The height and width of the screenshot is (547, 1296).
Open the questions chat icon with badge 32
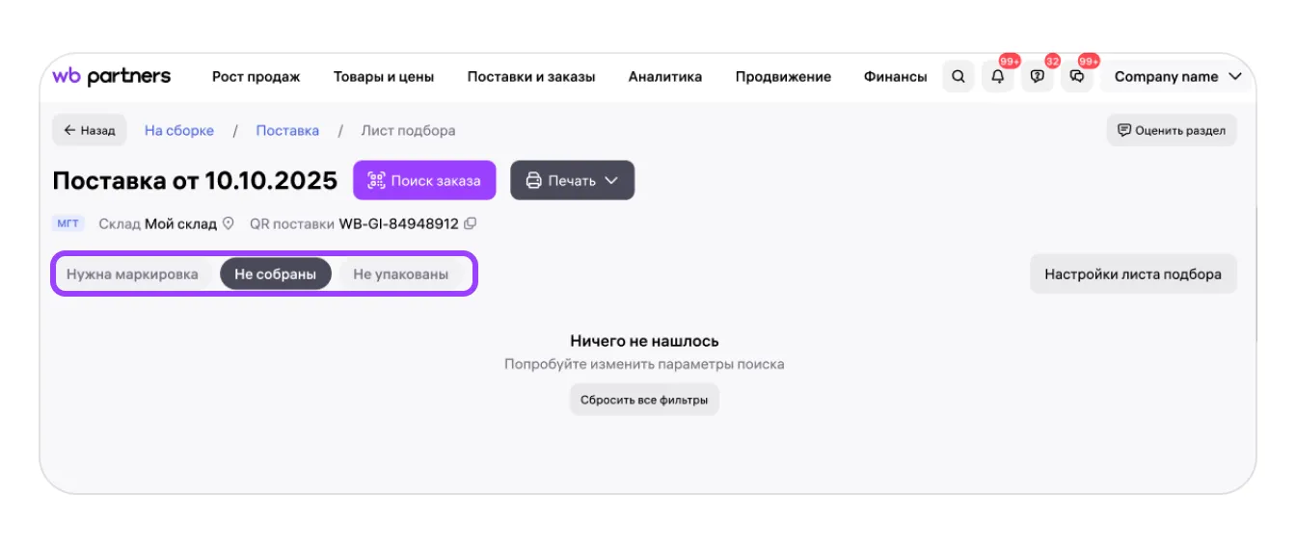(1037, 77)
